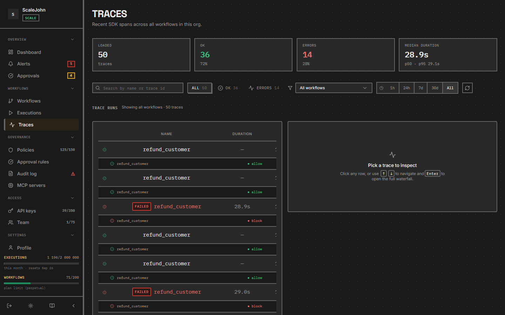Select the All time range

[x=450, y=88]
